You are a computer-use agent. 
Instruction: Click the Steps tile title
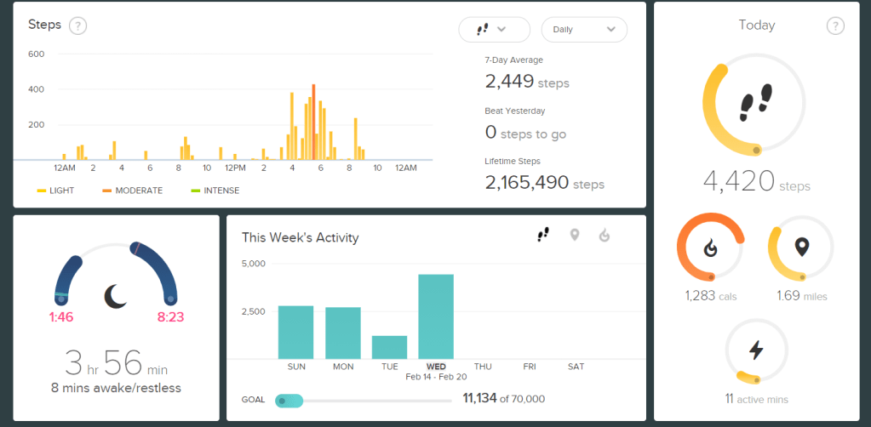44,25
